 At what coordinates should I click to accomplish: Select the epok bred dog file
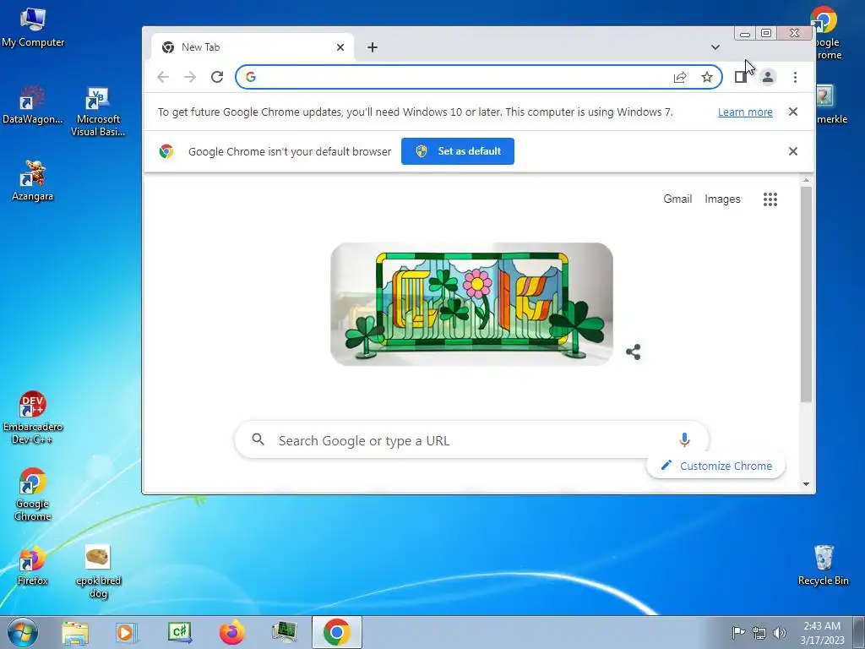98,572
